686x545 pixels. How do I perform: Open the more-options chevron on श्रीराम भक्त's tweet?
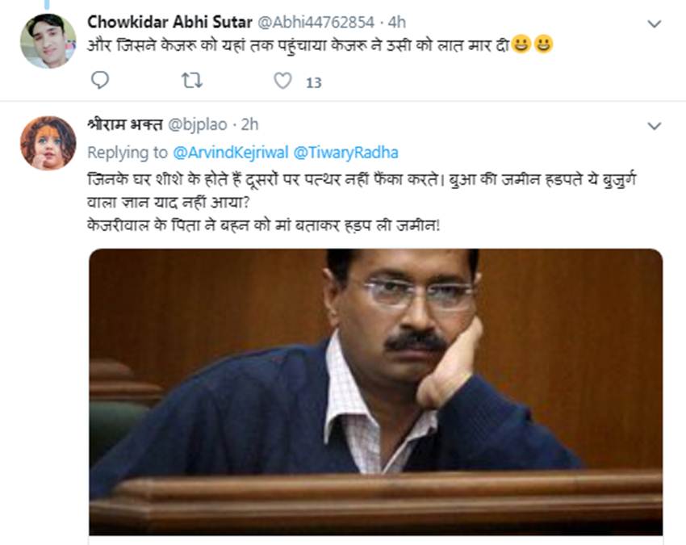point(655,126)
